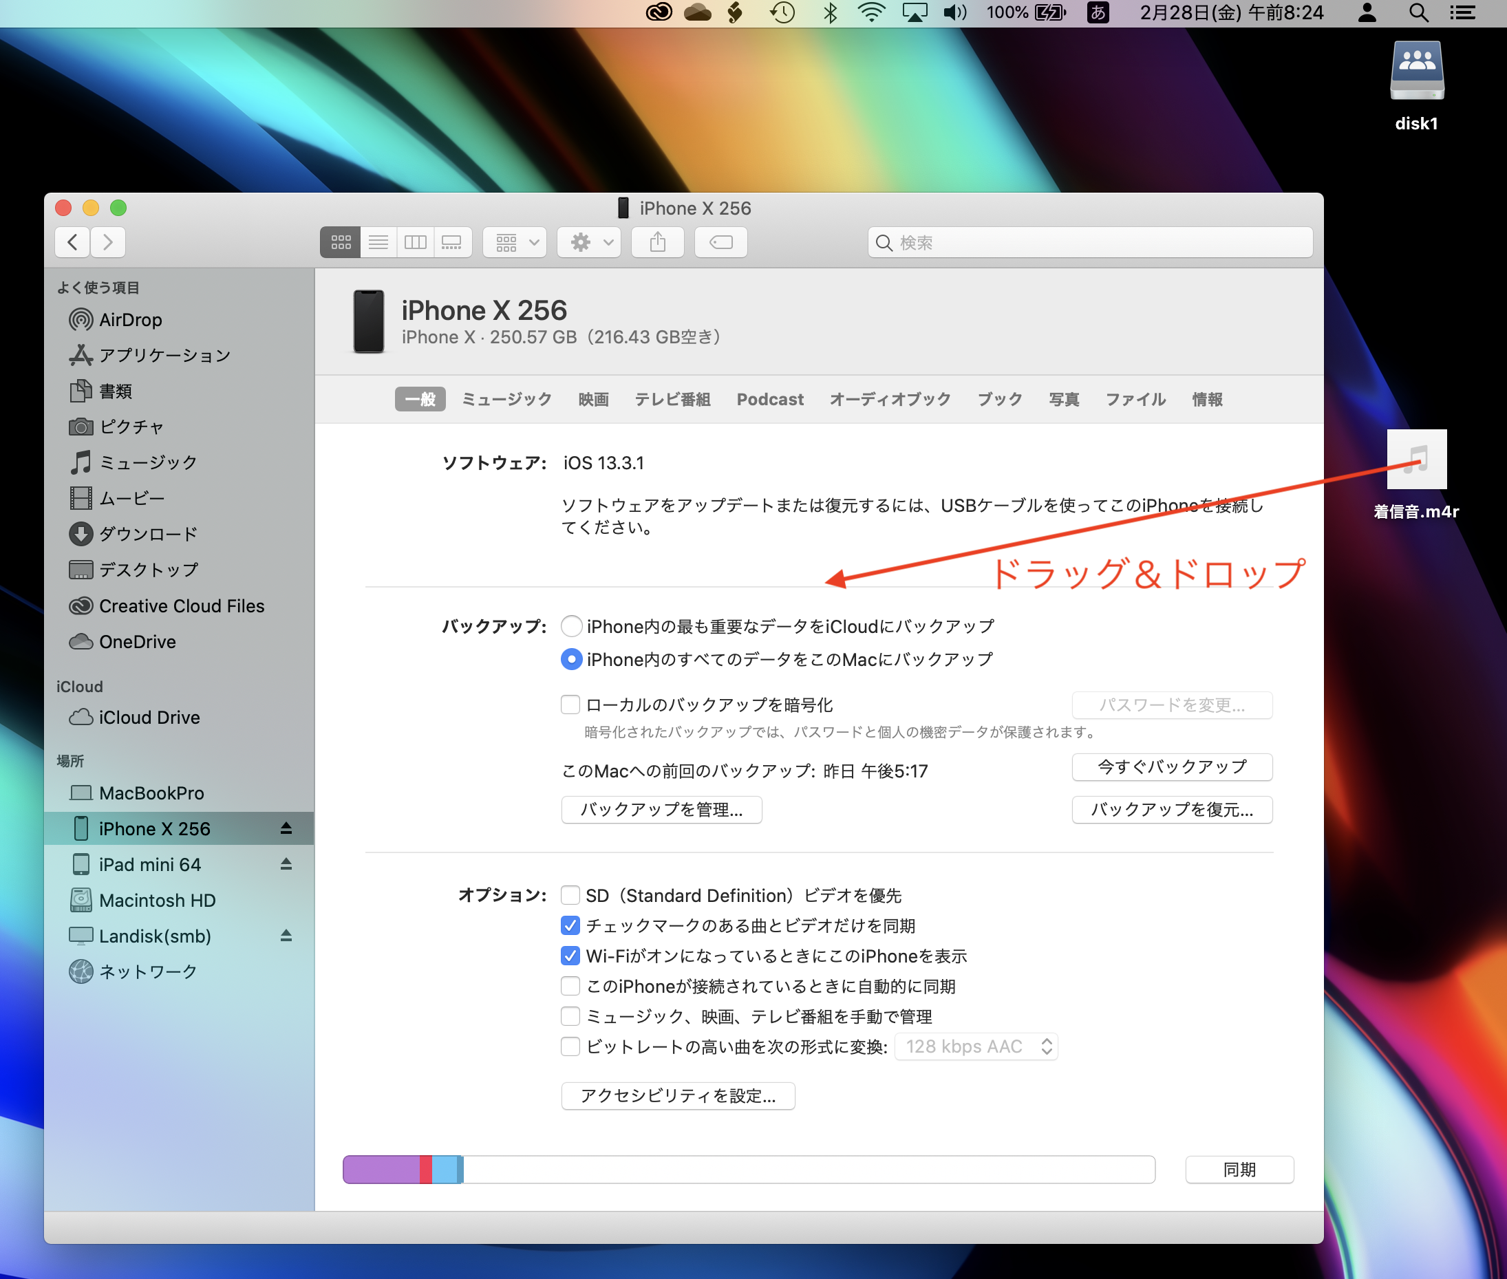Select back up to this Mac radio
Screen dimensions: 1507x1279
(x=571, y=659)
